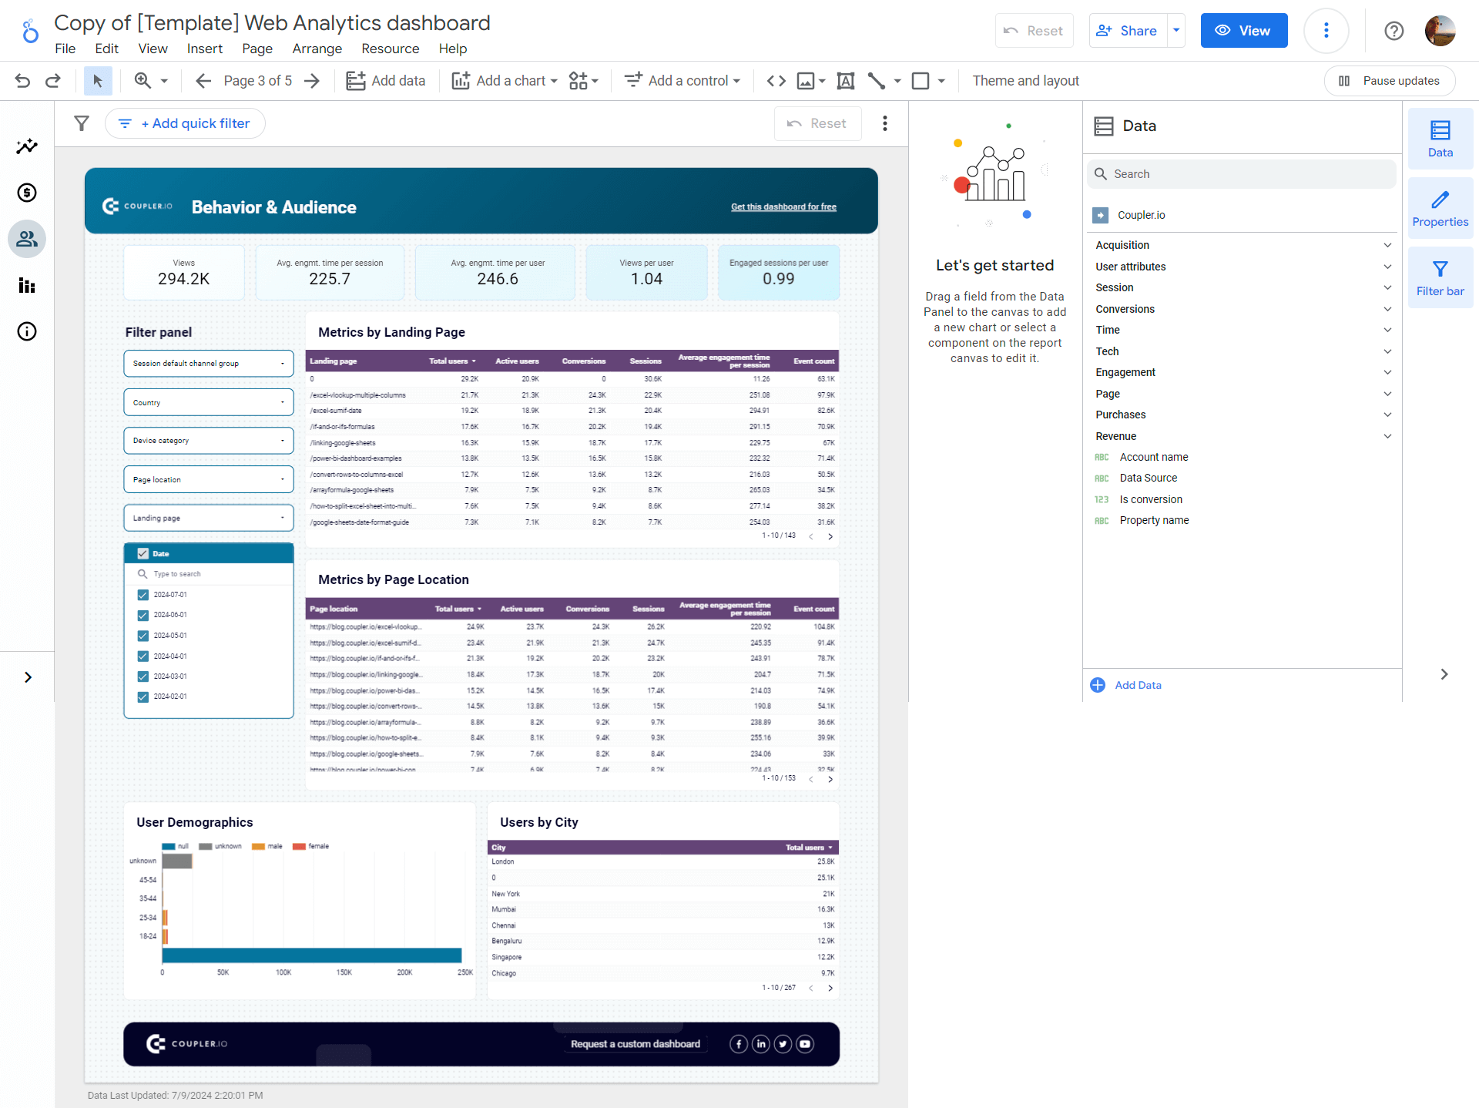The image size is (1479, 1108).
Task: Click the filter funnel icon in filter bar
Action: click(82, 123)
